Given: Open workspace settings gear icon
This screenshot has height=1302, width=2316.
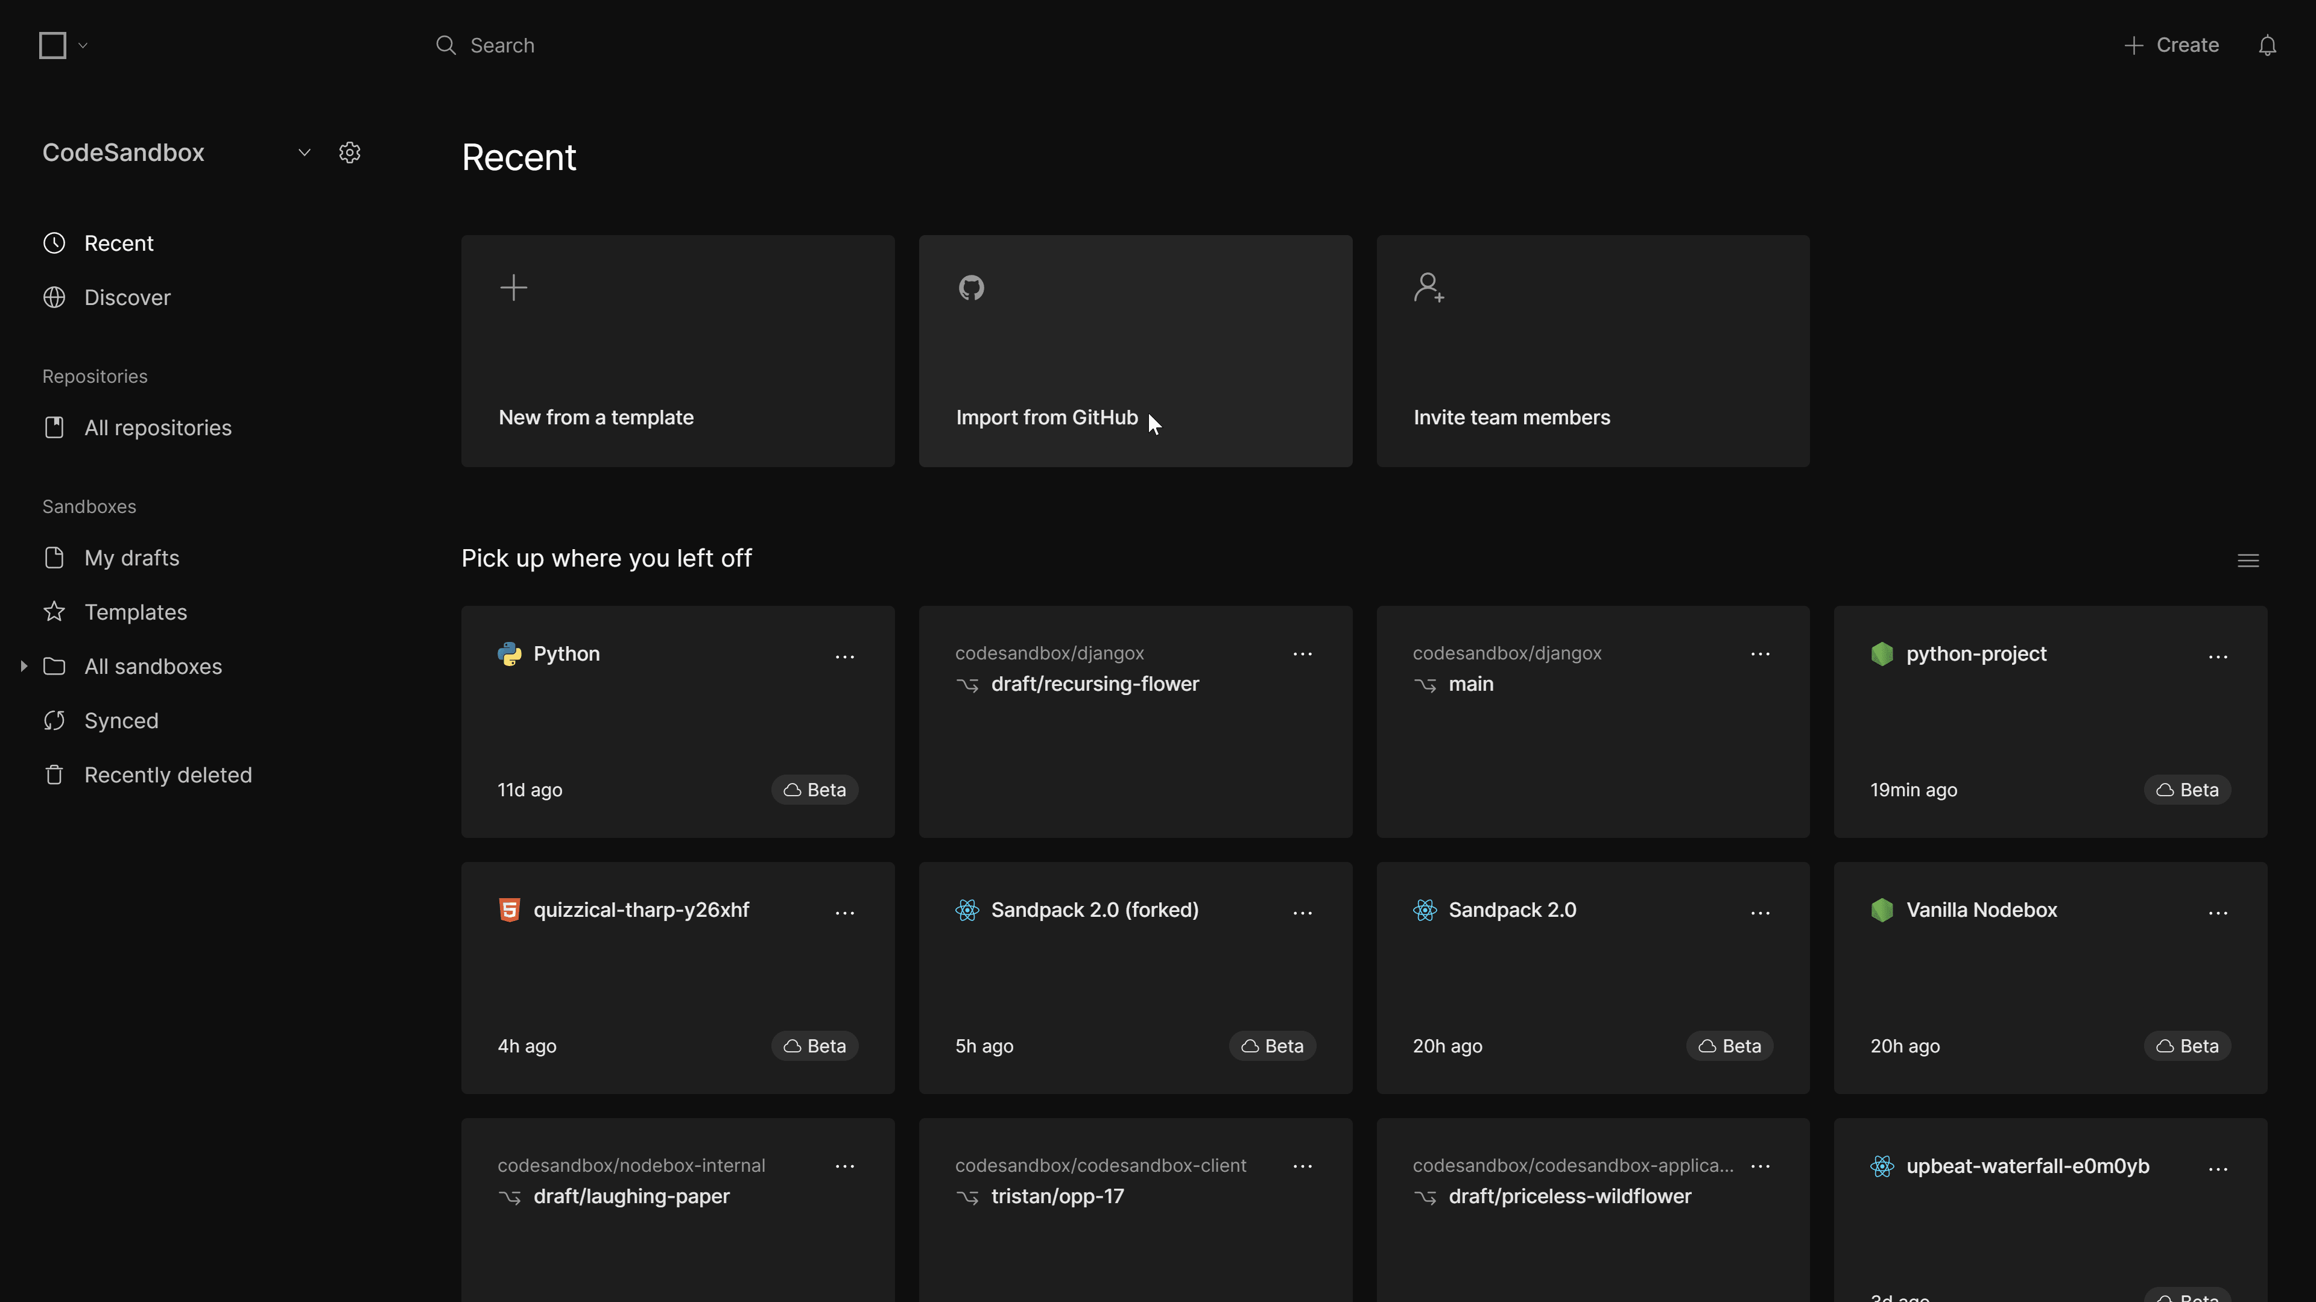Looking at the screenshot, I should (350, 153).
